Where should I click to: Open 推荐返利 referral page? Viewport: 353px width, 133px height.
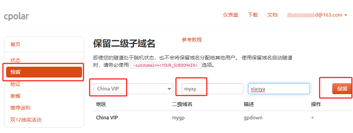[x=20, y=108]
